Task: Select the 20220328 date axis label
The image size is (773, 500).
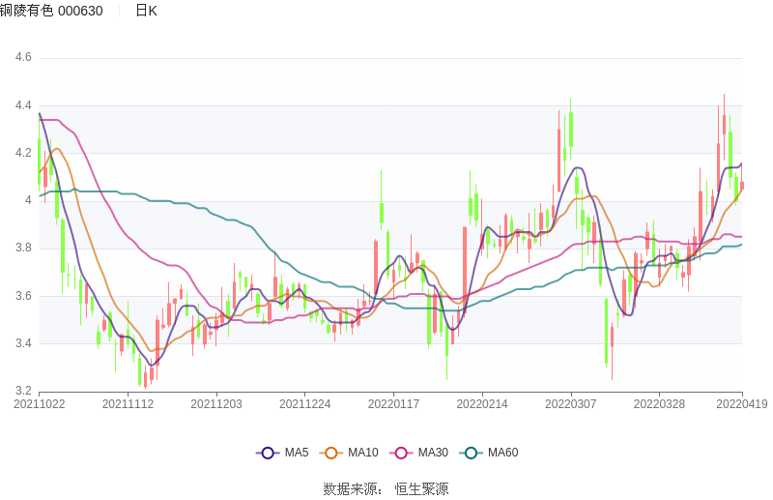Action: click(x=658, y=404)
